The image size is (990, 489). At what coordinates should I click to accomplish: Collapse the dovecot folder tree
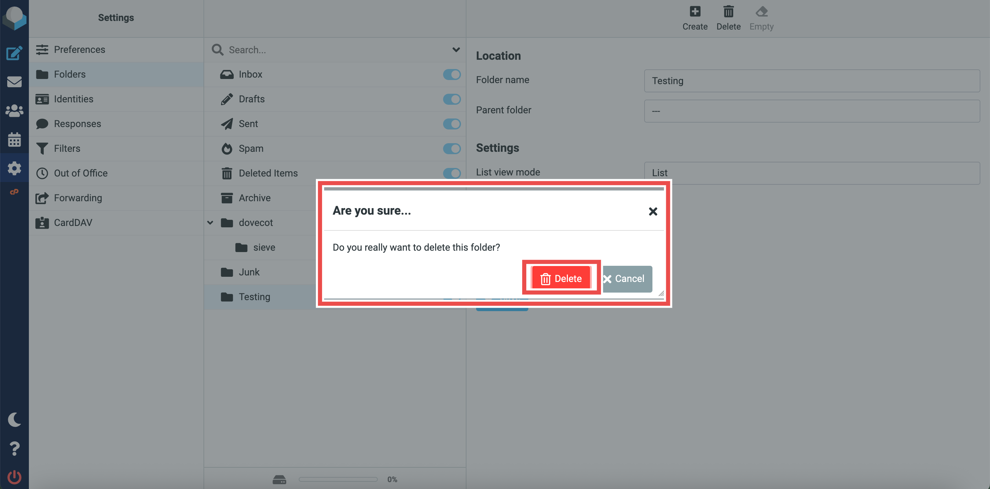coord(210,223)
